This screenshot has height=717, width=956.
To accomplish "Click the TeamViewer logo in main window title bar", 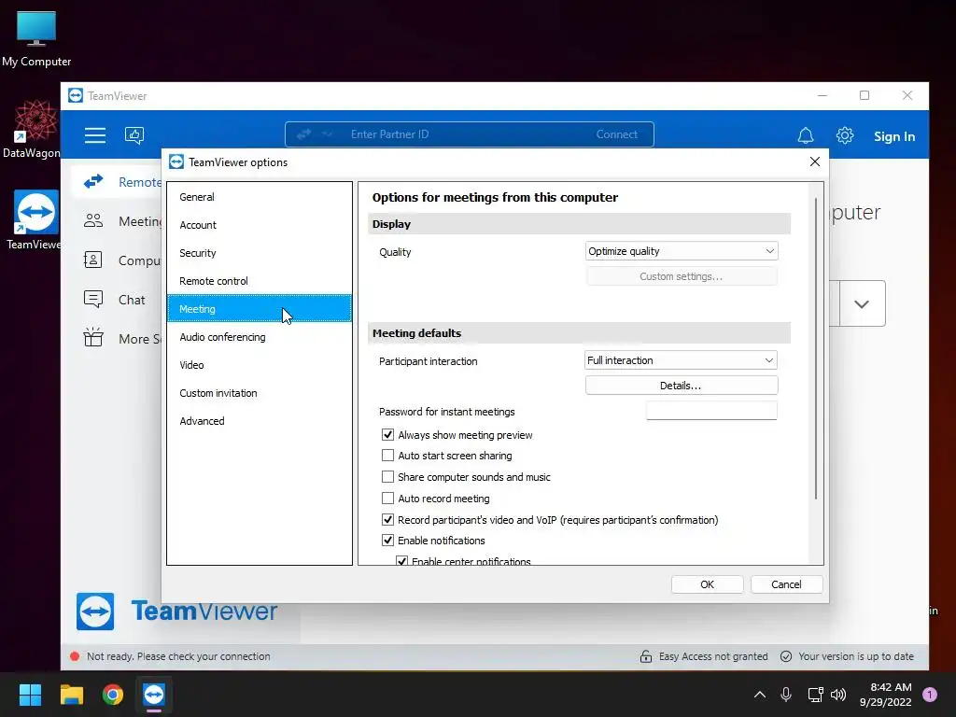I will point(76,96).
